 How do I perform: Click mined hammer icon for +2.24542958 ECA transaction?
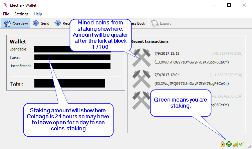[141, 101]
